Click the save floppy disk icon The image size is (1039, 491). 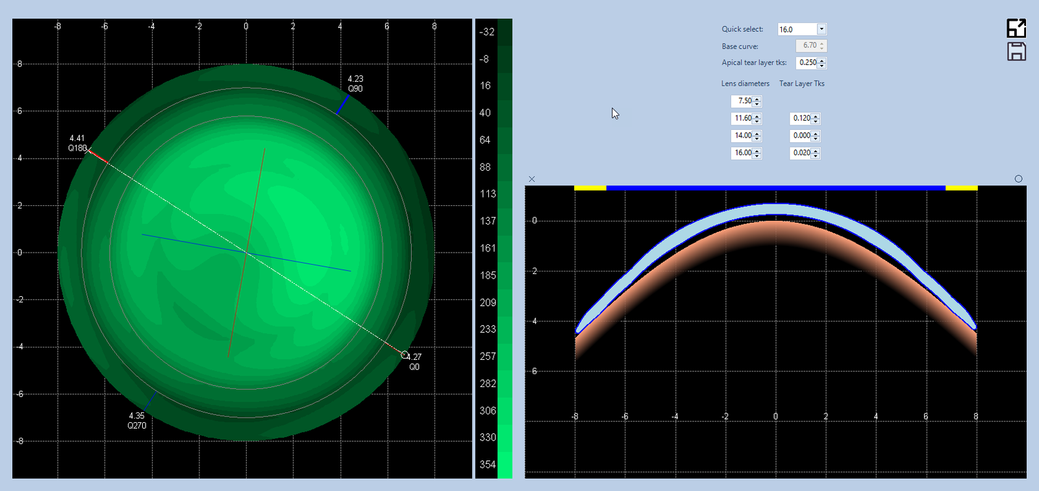(1016, 51)
